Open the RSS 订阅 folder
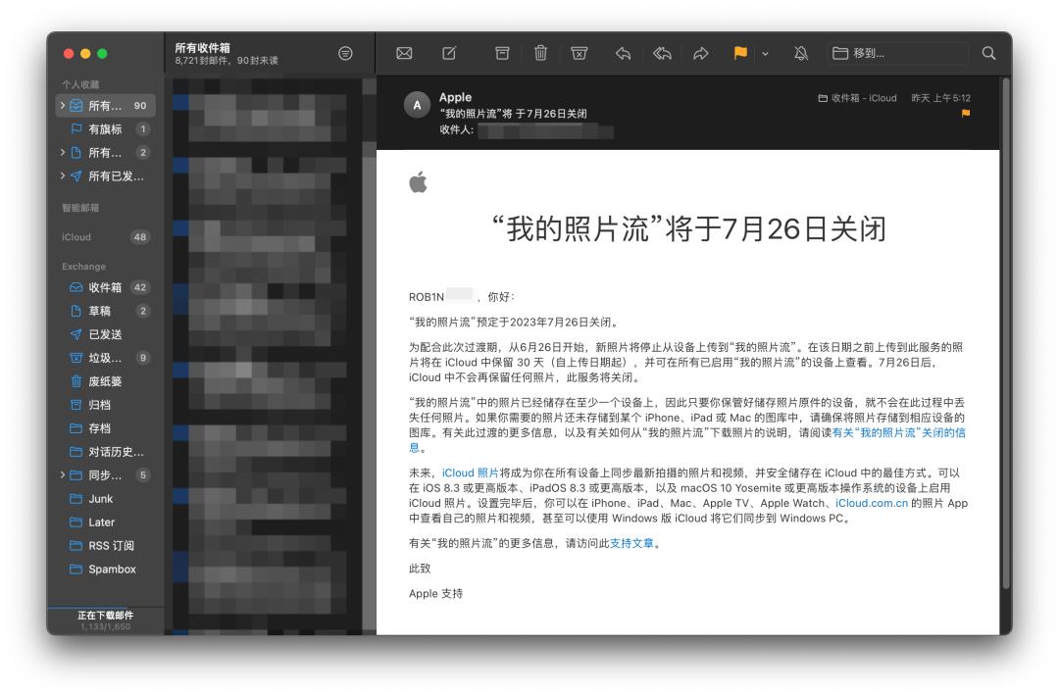Screen dimensions: 1059x697 [105, 546]
